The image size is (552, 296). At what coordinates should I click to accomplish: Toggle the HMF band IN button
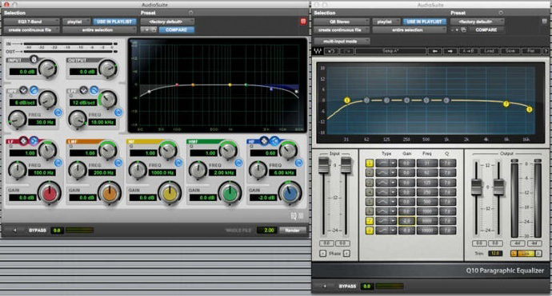pos(238,163)
